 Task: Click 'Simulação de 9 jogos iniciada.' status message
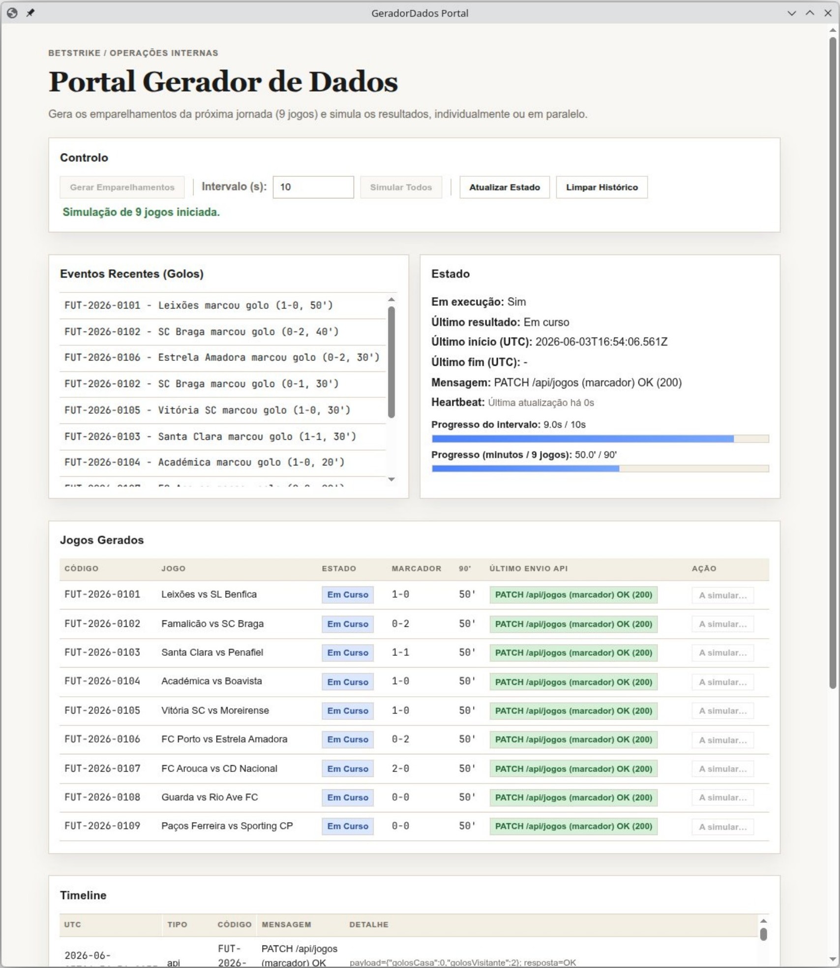click(x=141, y=212)
